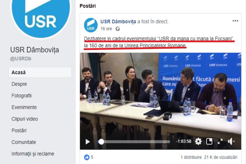The height and width of the screenshot is (164, 246).
Task: View the 1 distribuire shares link
Action: click(191, 157)
